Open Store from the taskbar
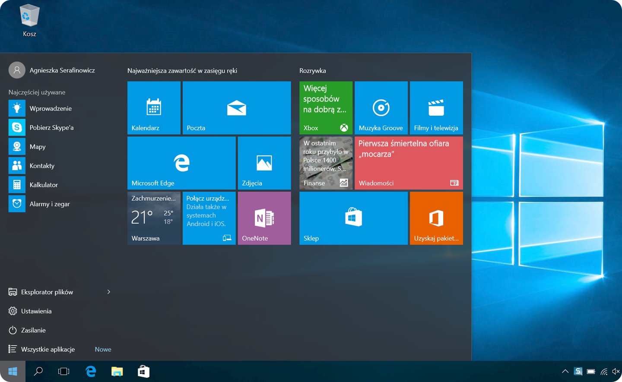The width and height of the screenshot is (622, 382). tap(143, 371)
